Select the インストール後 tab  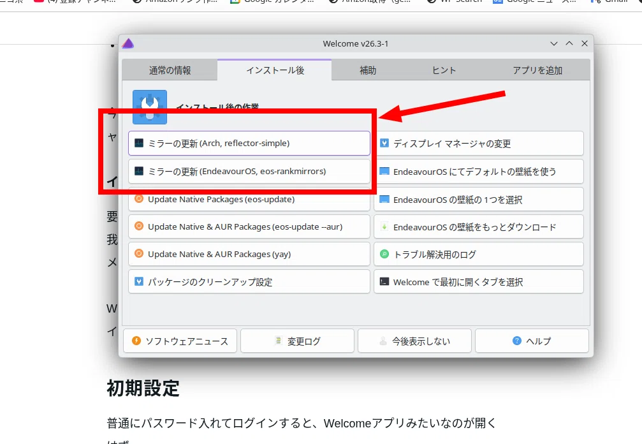coord(275,70)
